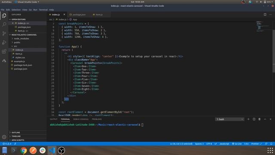The image size is (275, 155).
Task: Click the code minimap preview
Action: (263, 26)
